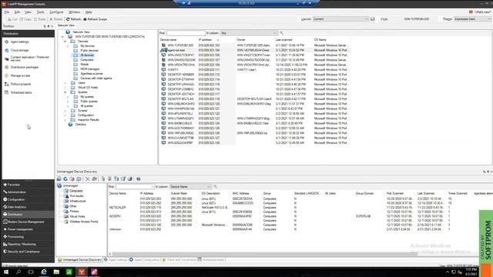The width and height of the screenshot is (493, 277).
Task: Open the Configure menu
Action: [x=56, y=12]
